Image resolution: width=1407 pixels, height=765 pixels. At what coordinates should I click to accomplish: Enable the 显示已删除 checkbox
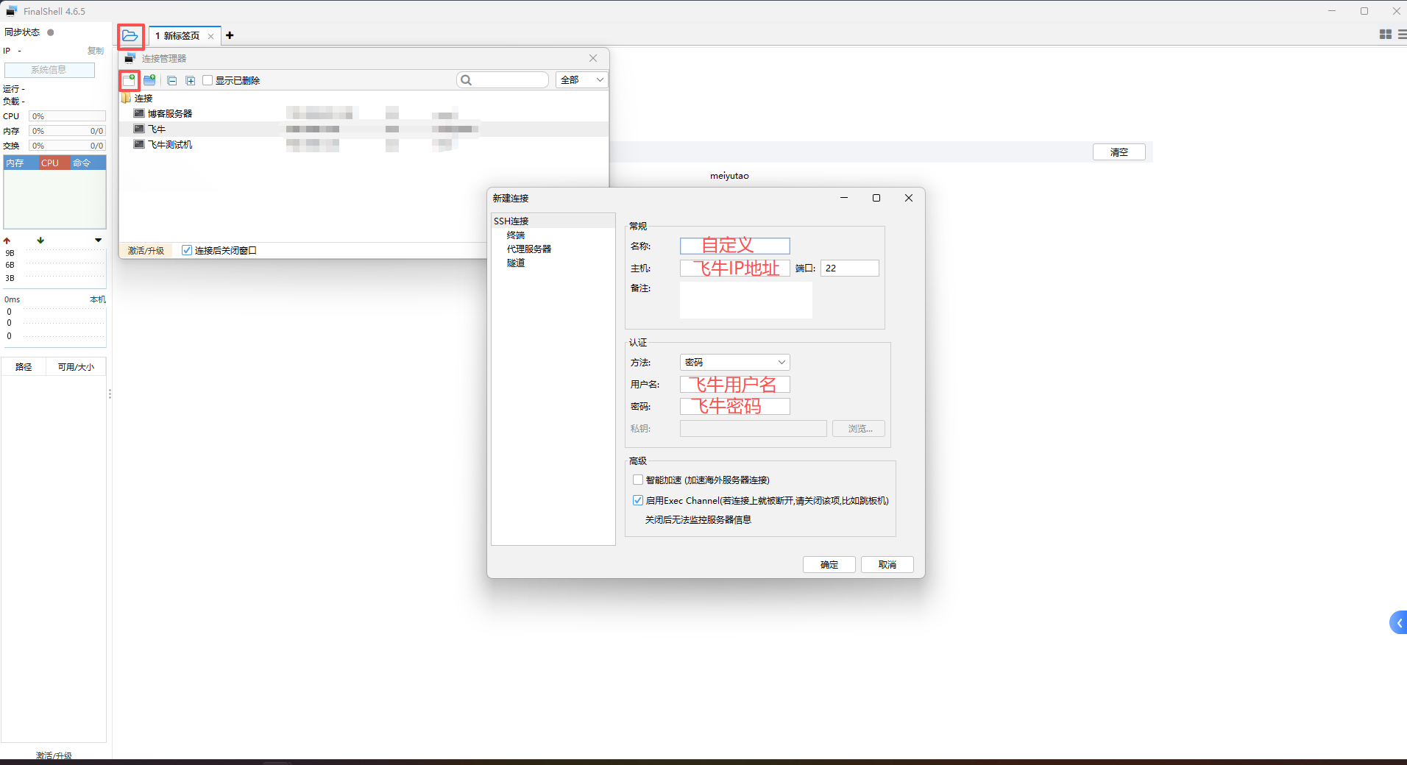point(208,80)
